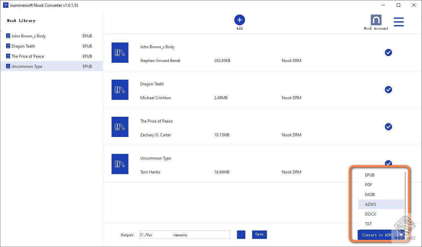The height and width of the screenshot is (247, 422).
Task: Click the 282.95KB file size
Action: [x=222, y=61]
